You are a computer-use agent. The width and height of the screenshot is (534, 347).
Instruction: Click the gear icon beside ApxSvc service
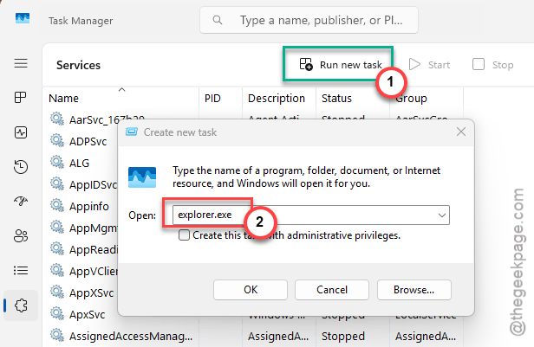click(x=57, y=313)
